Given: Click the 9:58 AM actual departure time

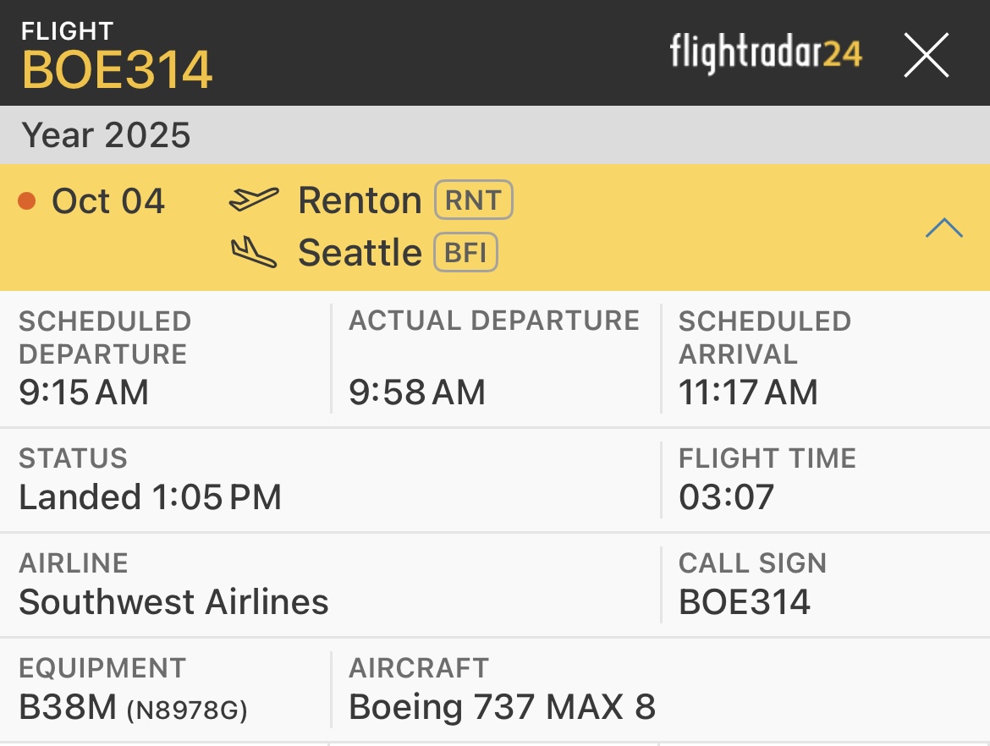Looking at the screenshot, I should tap(417, 392).
